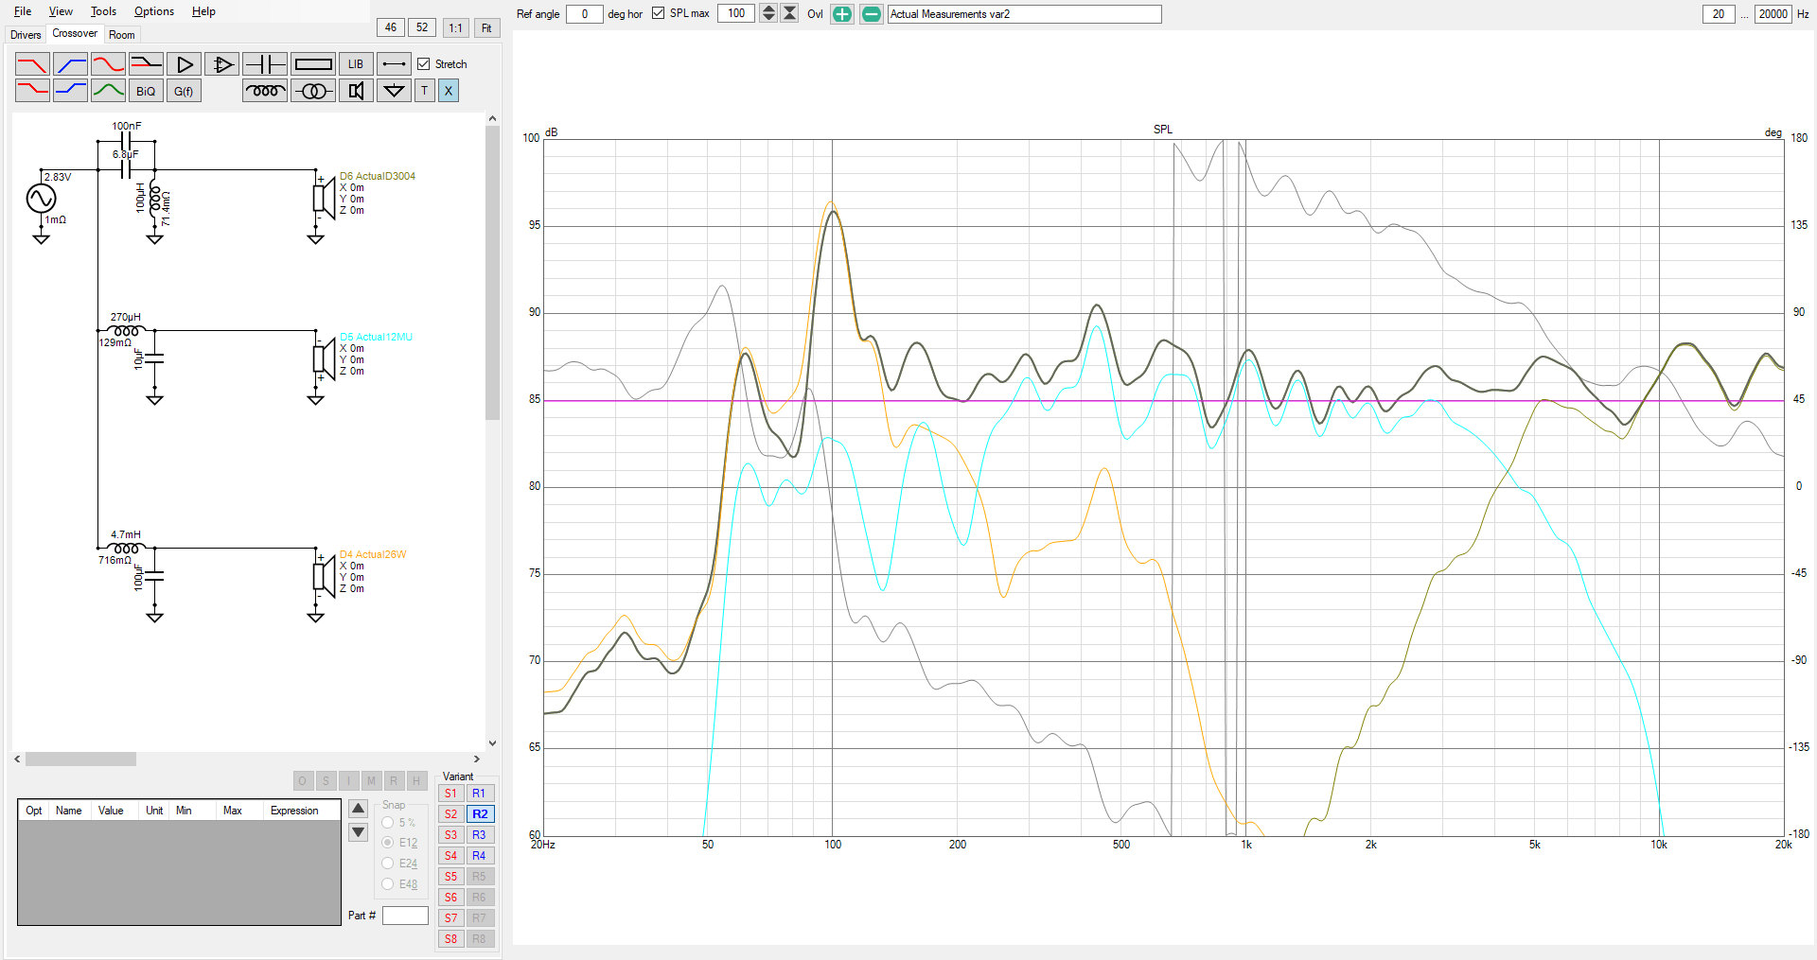1817x960 pixels.
Task: Open the Help menu
Action: 203,11
